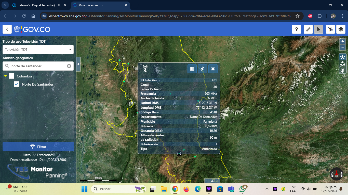The image size is (348, 195).
Task: Open Microsoft Edge from taskbar
Action: [198, 189]
